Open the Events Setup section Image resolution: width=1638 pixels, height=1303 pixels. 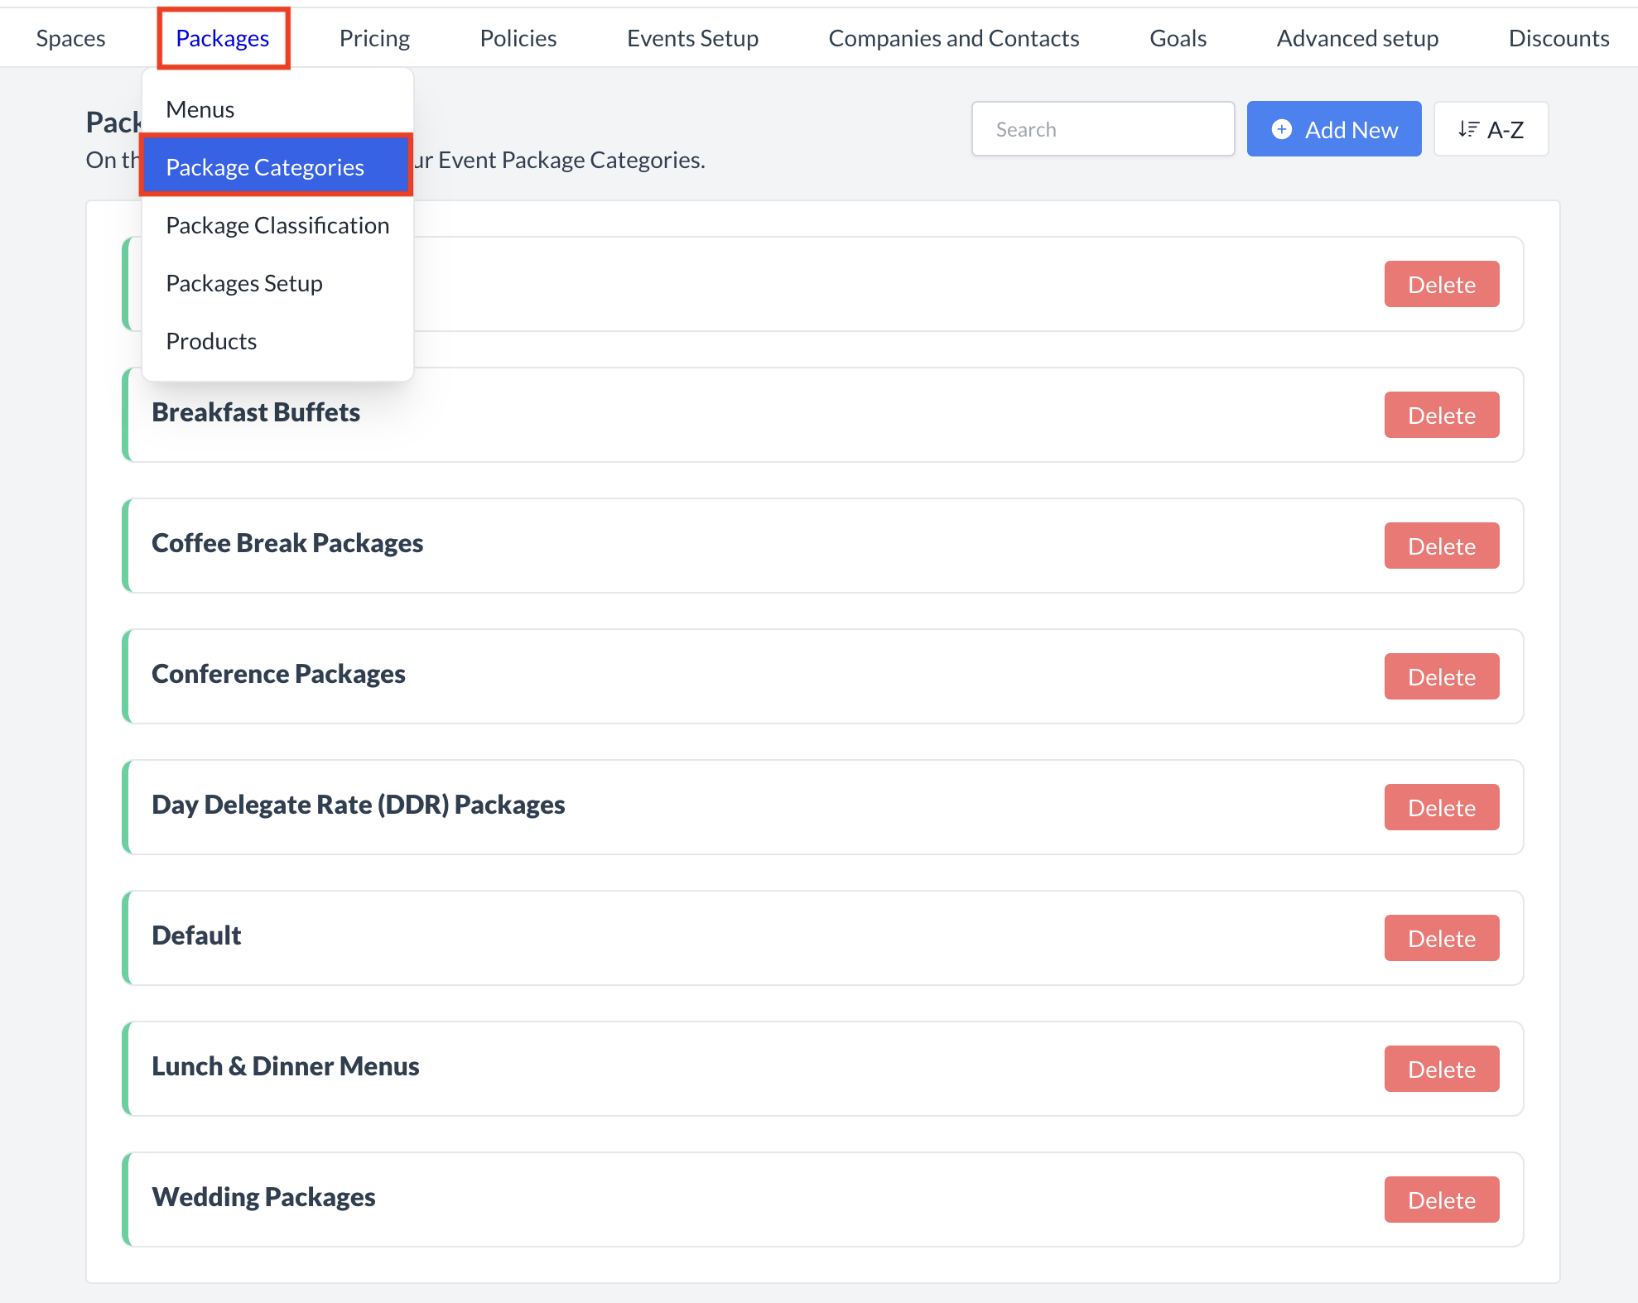coord(692,37)
